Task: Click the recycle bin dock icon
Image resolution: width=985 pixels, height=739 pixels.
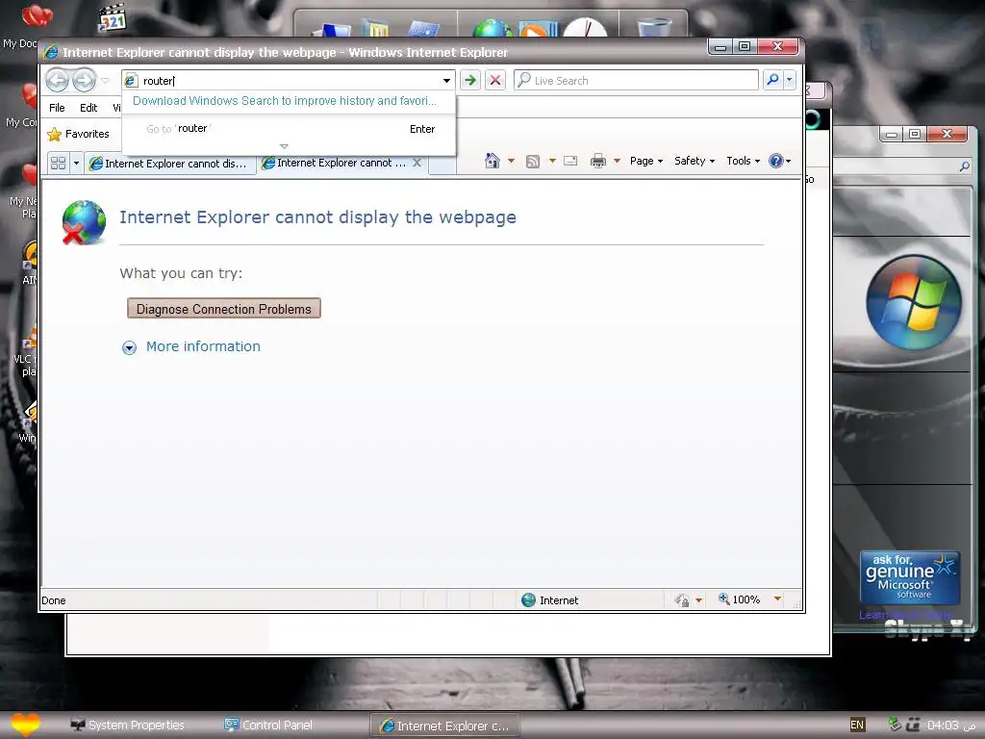Action: pos(654,26)
